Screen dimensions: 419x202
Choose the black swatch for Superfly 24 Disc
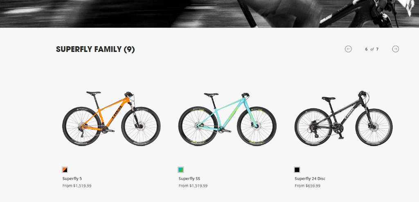coord(297,170)
